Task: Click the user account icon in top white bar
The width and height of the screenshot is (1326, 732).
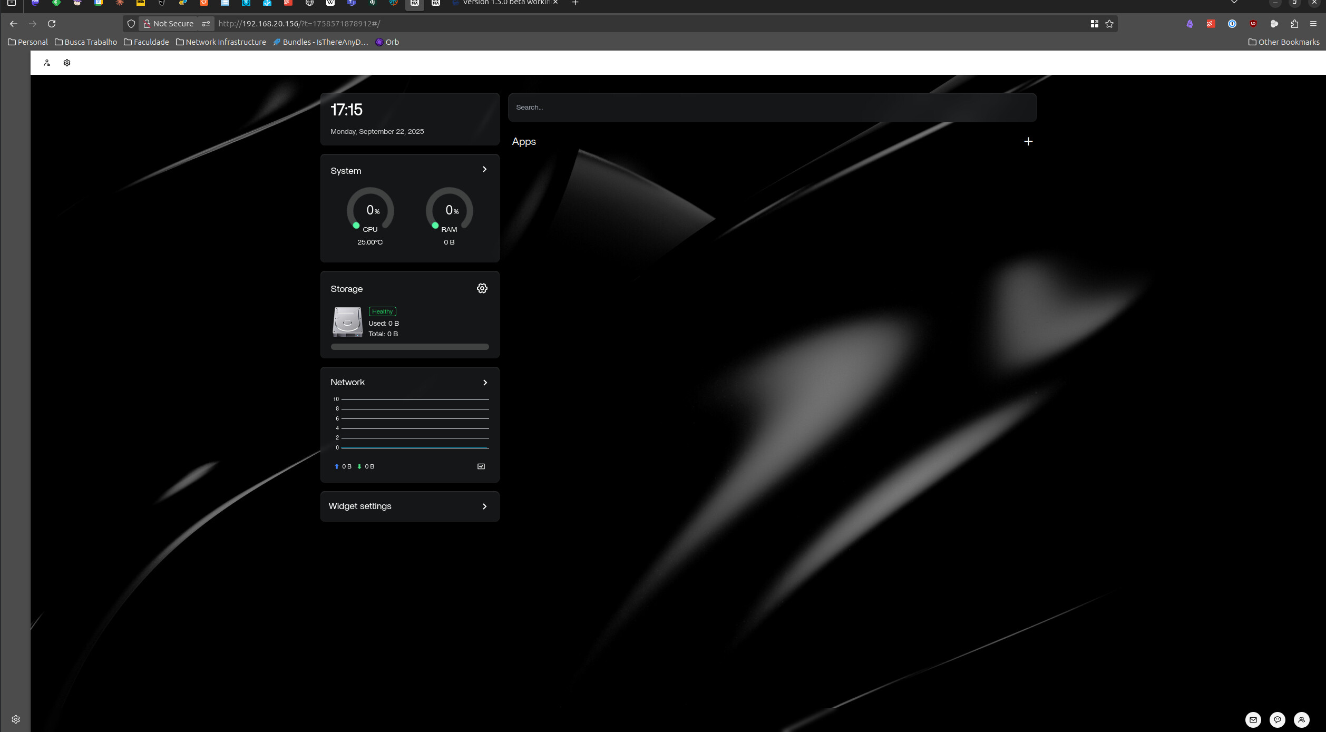Action: (x=47, y=63)
